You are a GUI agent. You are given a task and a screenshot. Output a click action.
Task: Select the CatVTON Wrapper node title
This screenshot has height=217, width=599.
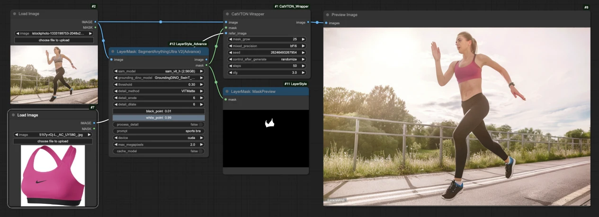tap(248, 14)
